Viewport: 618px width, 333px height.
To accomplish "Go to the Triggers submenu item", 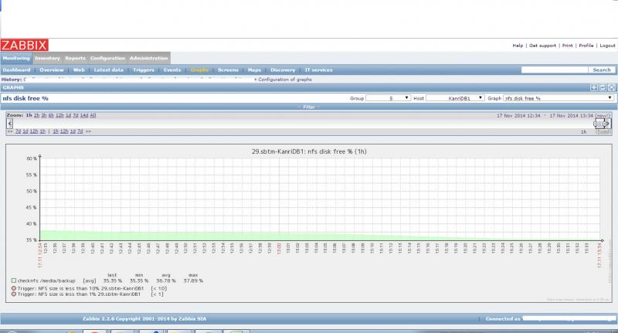I will pos(144,70).
